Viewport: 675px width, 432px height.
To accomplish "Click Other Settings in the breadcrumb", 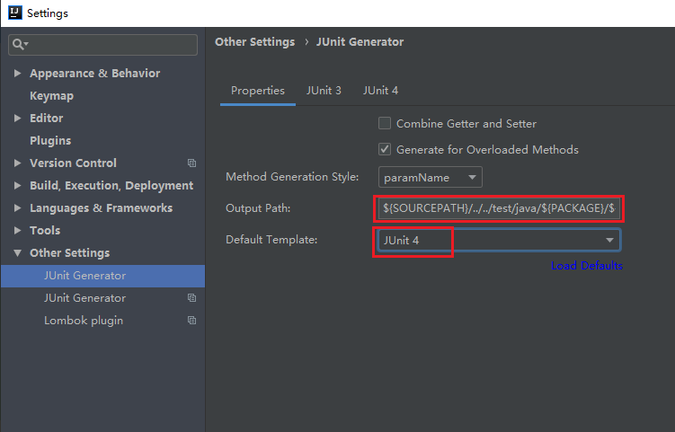I will pyautogui.click(x=255, y=41).
